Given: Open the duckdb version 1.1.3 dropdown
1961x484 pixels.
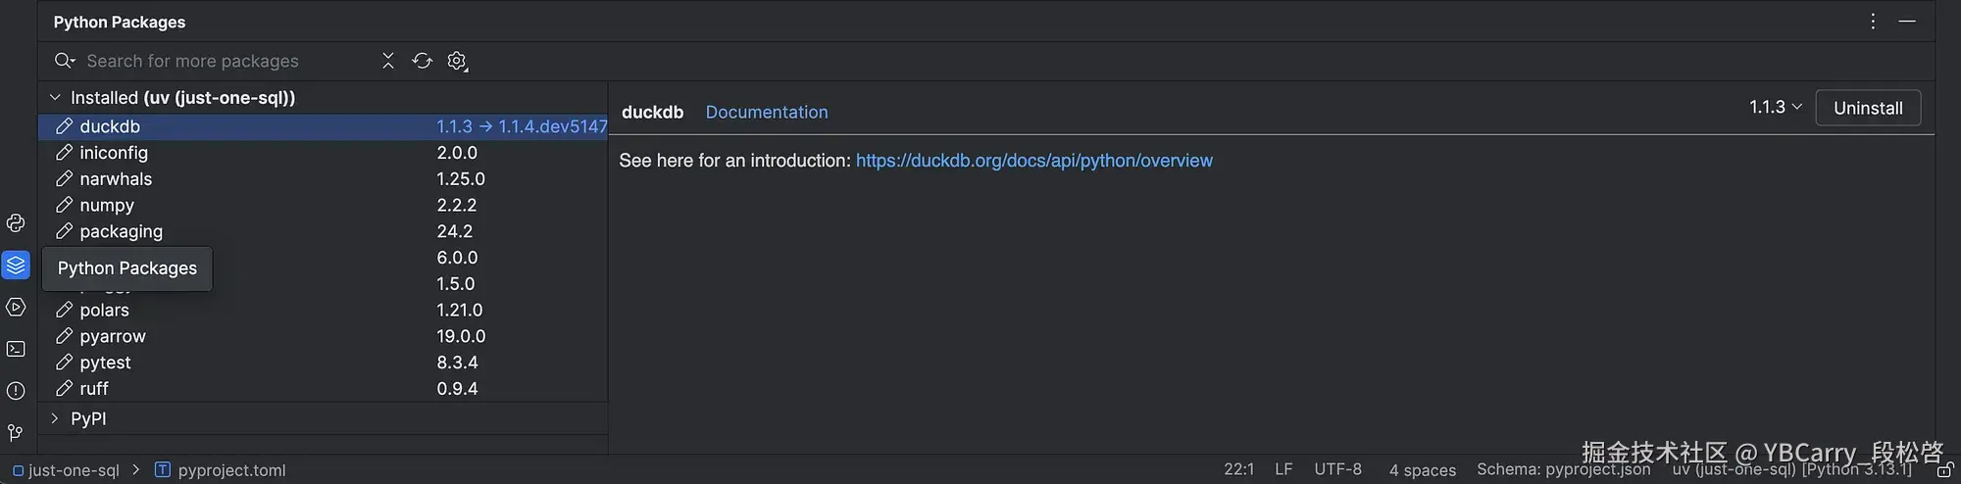Looking at the screenshot, I should click(1775, 107).
